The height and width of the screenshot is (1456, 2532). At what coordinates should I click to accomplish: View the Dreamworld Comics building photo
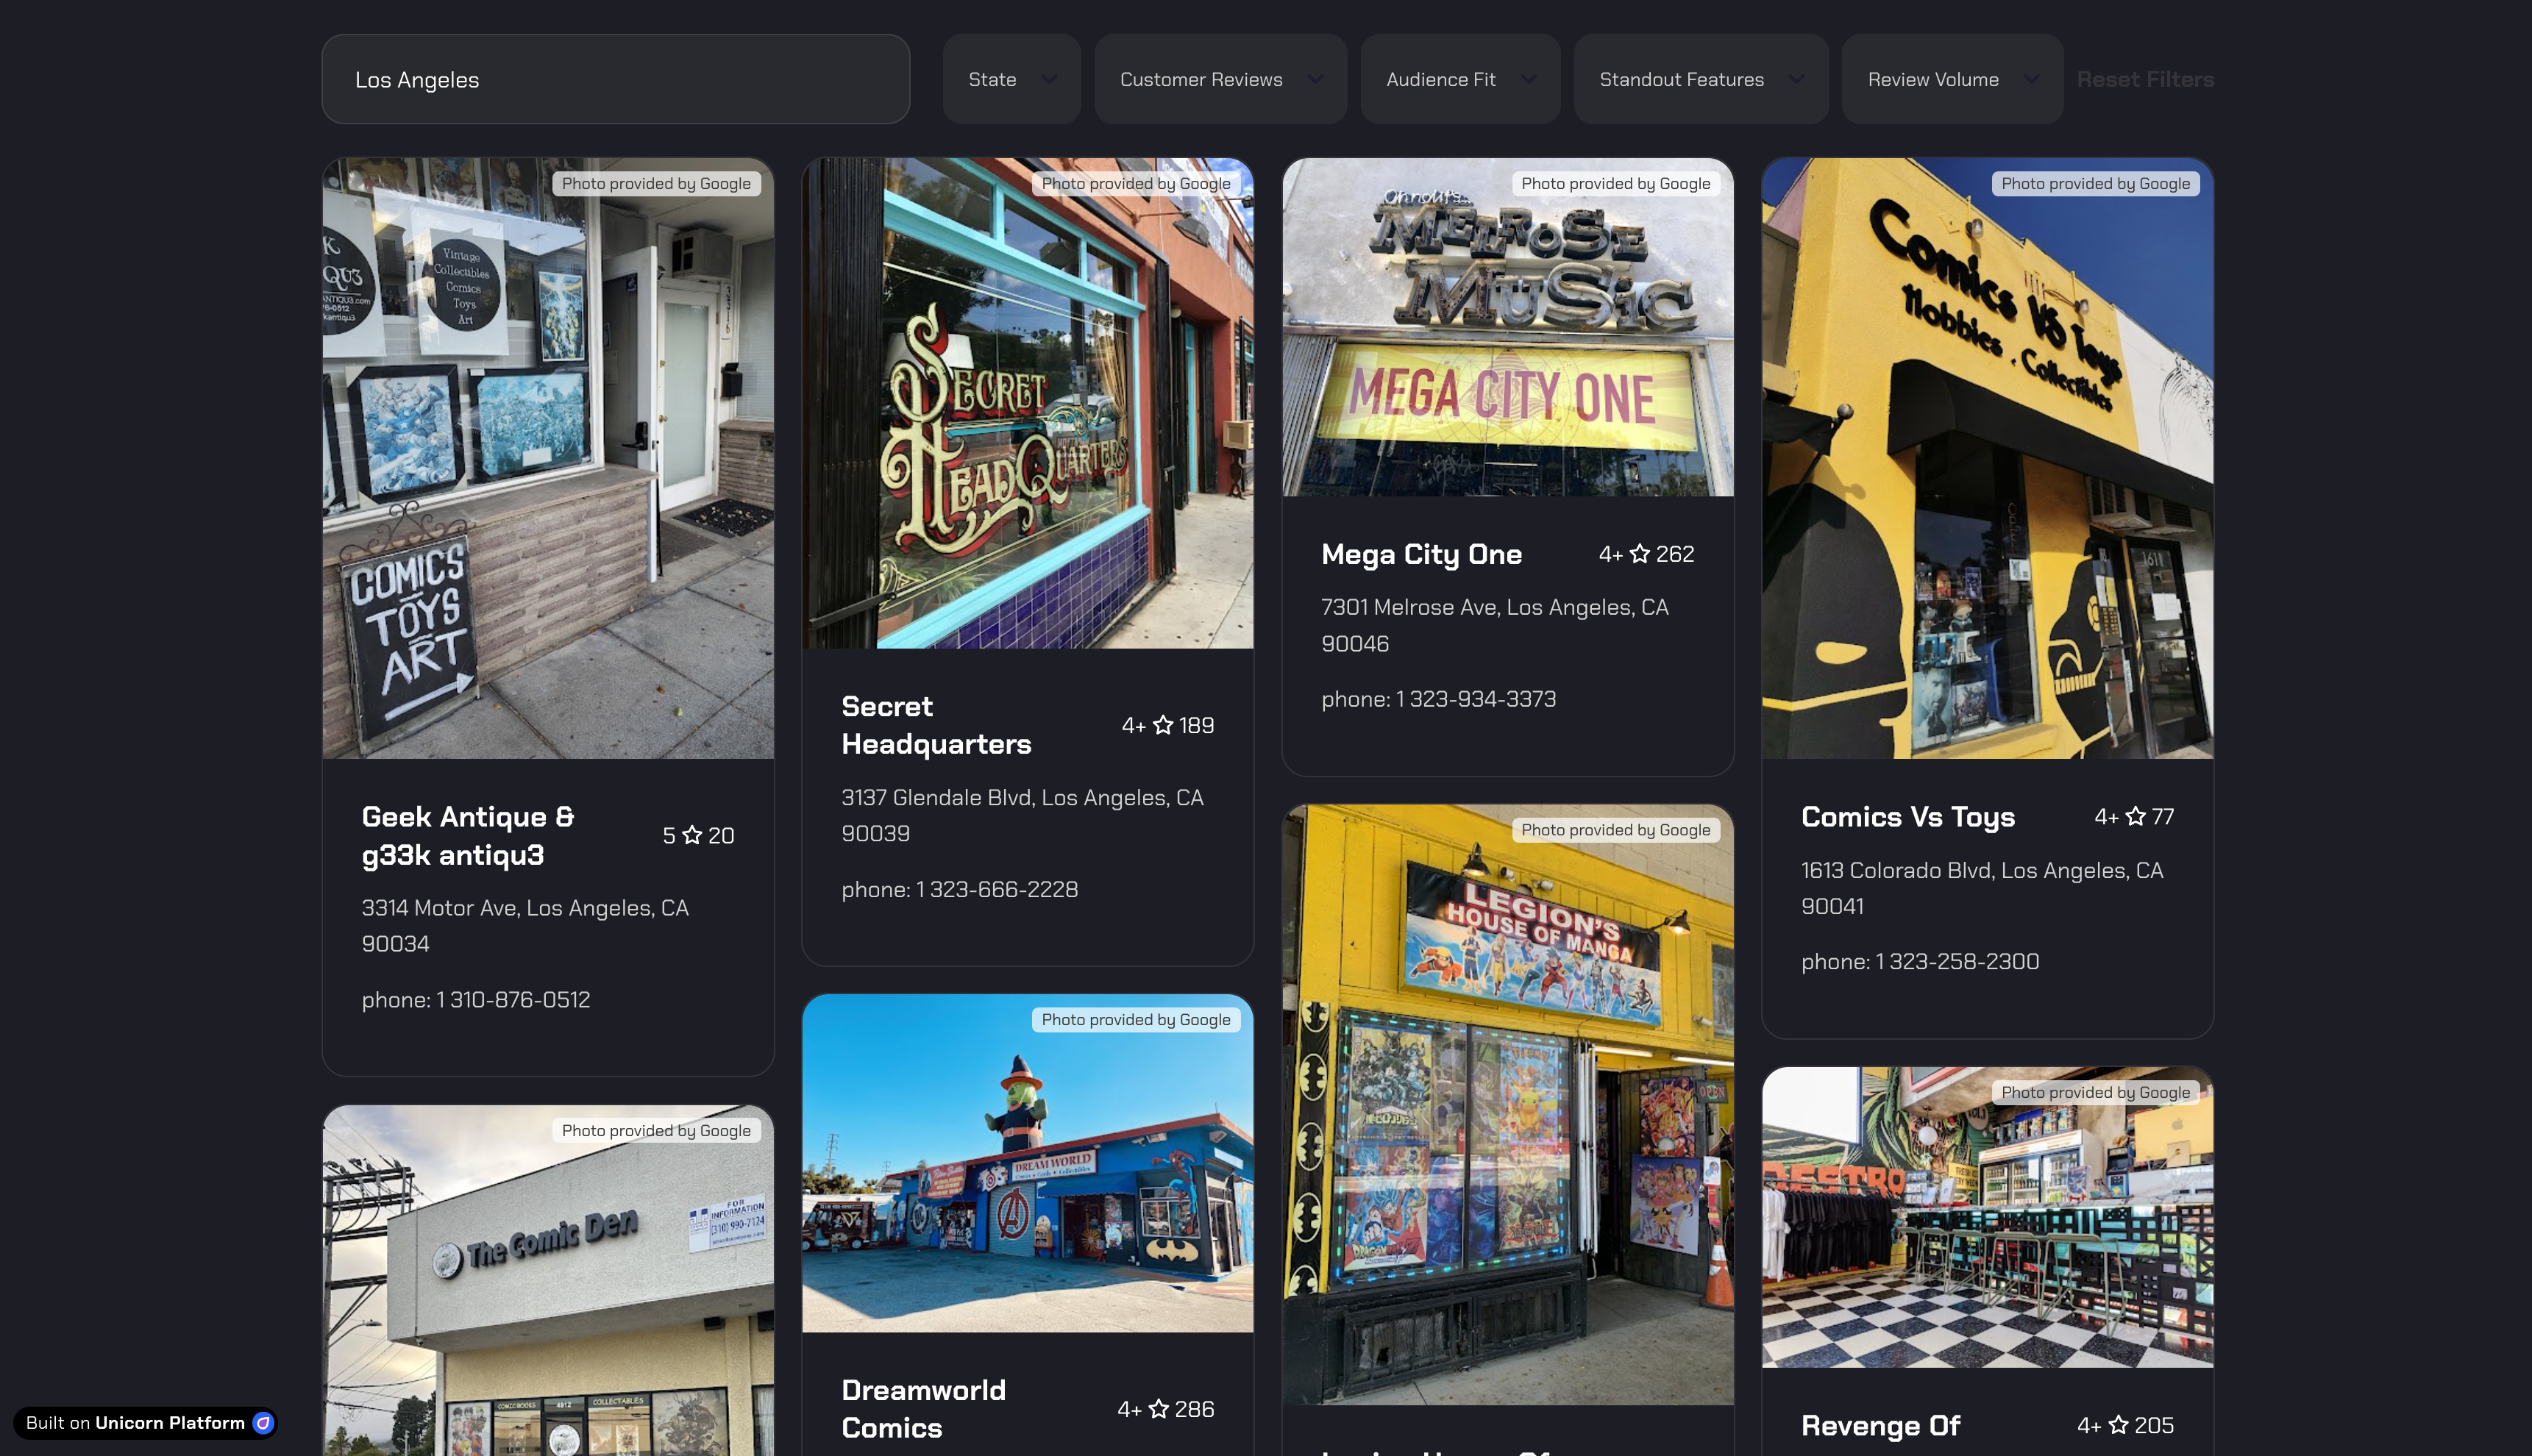click(x=1028, y=1163)
